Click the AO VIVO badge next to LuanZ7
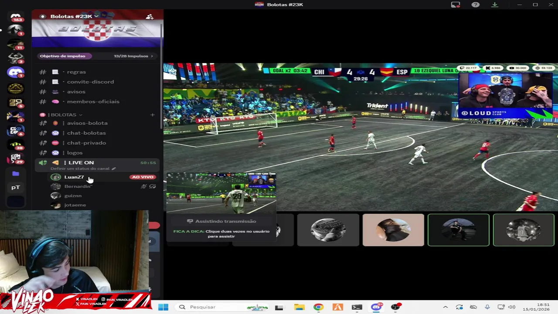This screenshot has height=314, width=558. [x=143, y=177]
